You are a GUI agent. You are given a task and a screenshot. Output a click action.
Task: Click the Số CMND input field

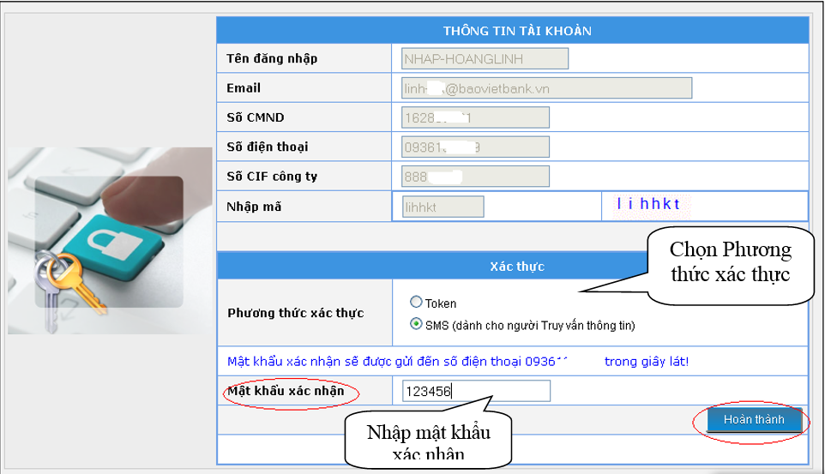pos(475,117)
